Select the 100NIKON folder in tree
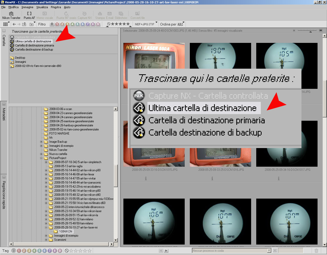Screen dimensions: 327x255 point(66,232)
